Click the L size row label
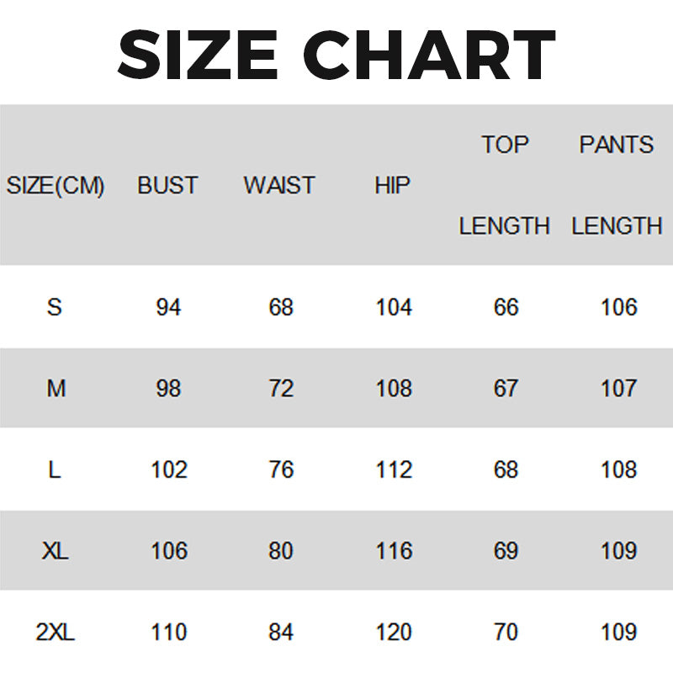 55,469
